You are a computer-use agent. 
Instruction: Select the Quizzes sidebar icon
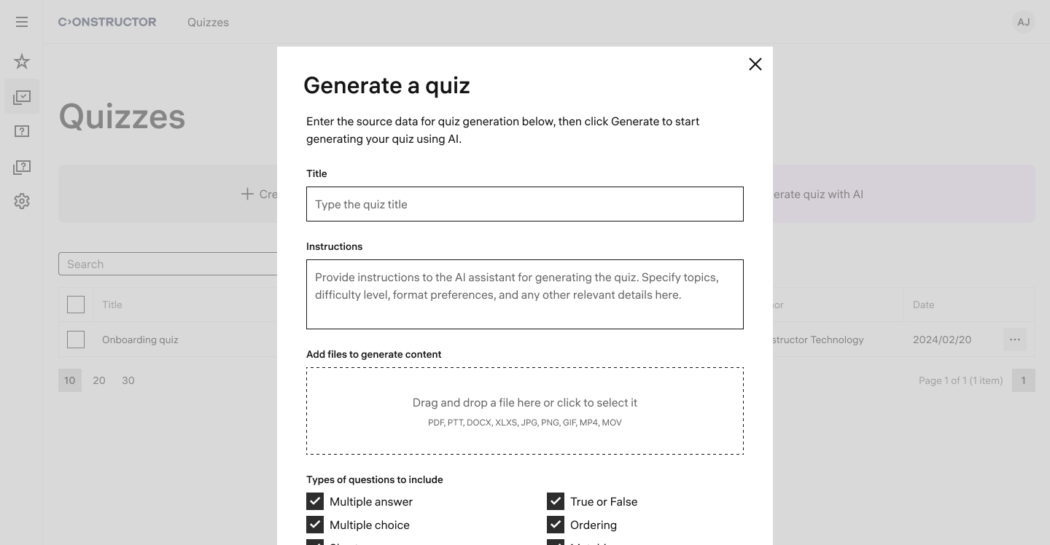click(x=22, y=97)
